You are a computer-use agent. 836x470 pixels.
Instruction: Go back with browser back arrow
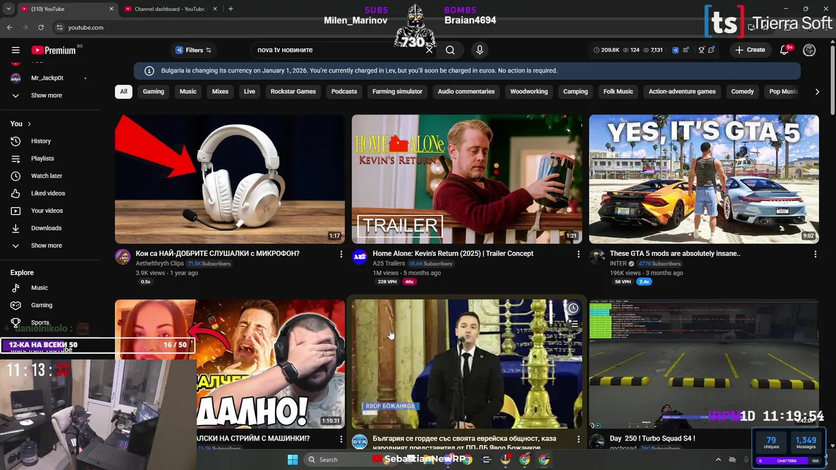click(9, 27)
